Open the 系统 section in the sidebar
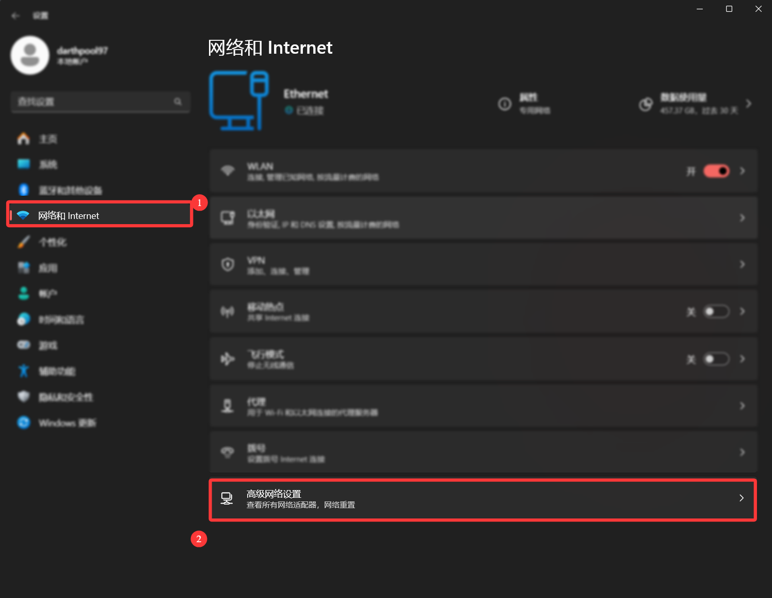Viewport: 772px width, 598px height. 48,164
